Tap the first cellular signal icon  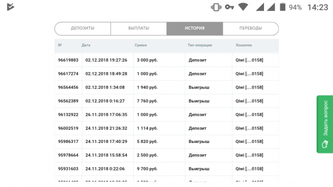coord(260,7)
